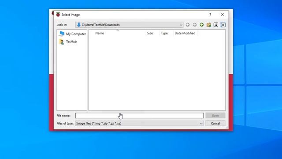This screenshot has height=159, width=282.
Task: Go to parent directory green arrow
Action: coord(202,25)
